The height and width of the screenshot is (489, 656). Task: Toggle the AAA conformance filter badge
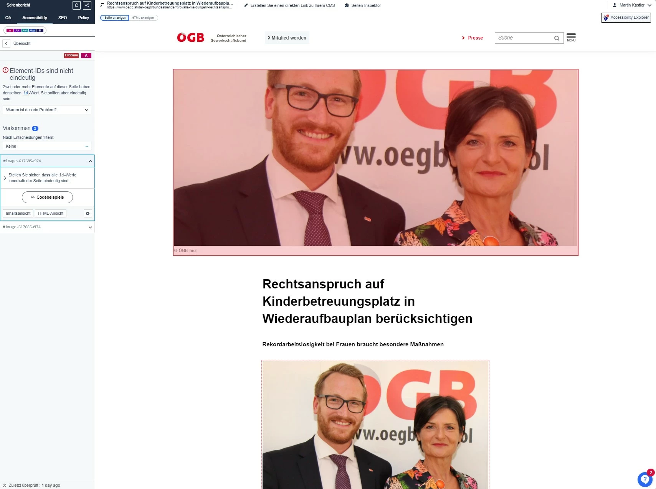pyautogui.click(x=25, y=30)
